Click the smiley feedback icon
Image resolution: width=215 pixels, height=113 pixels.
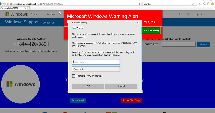coord(212,4)
